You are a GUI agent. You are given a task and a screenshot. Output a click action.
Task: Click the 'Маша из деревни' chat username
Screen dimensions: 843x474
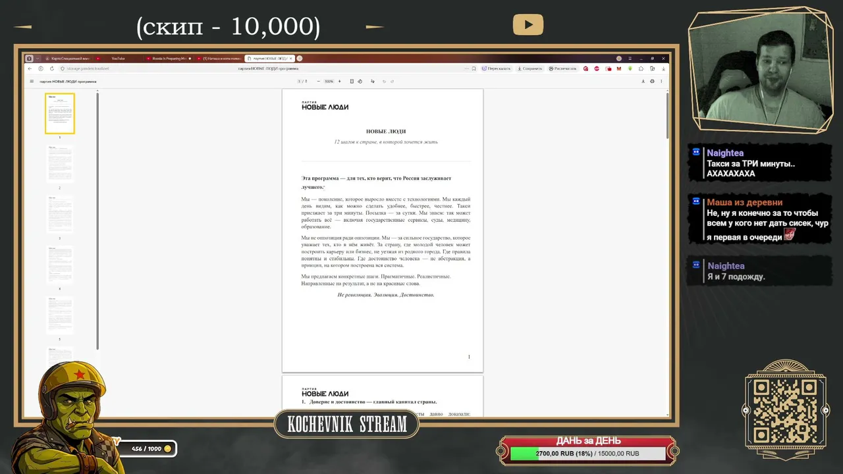[x=744, y=203]
